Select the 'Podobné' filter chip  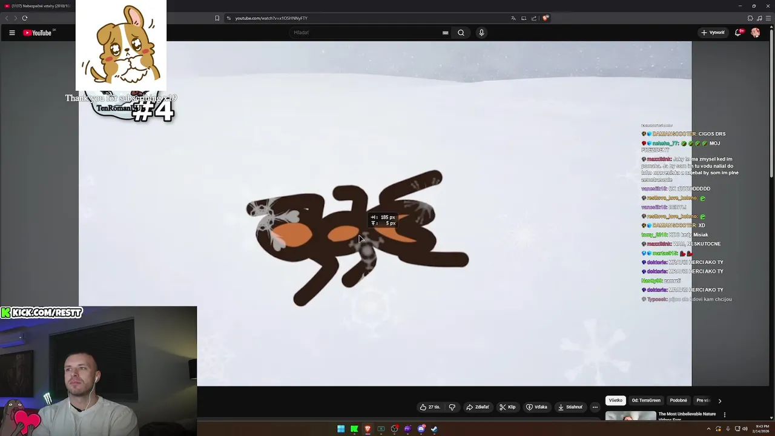tap(678, 400)
